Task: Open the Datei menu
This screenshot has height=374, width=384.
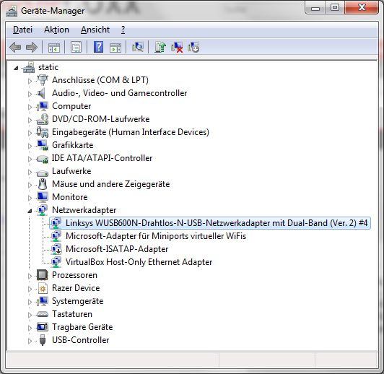Action: (x=22, y=30)
